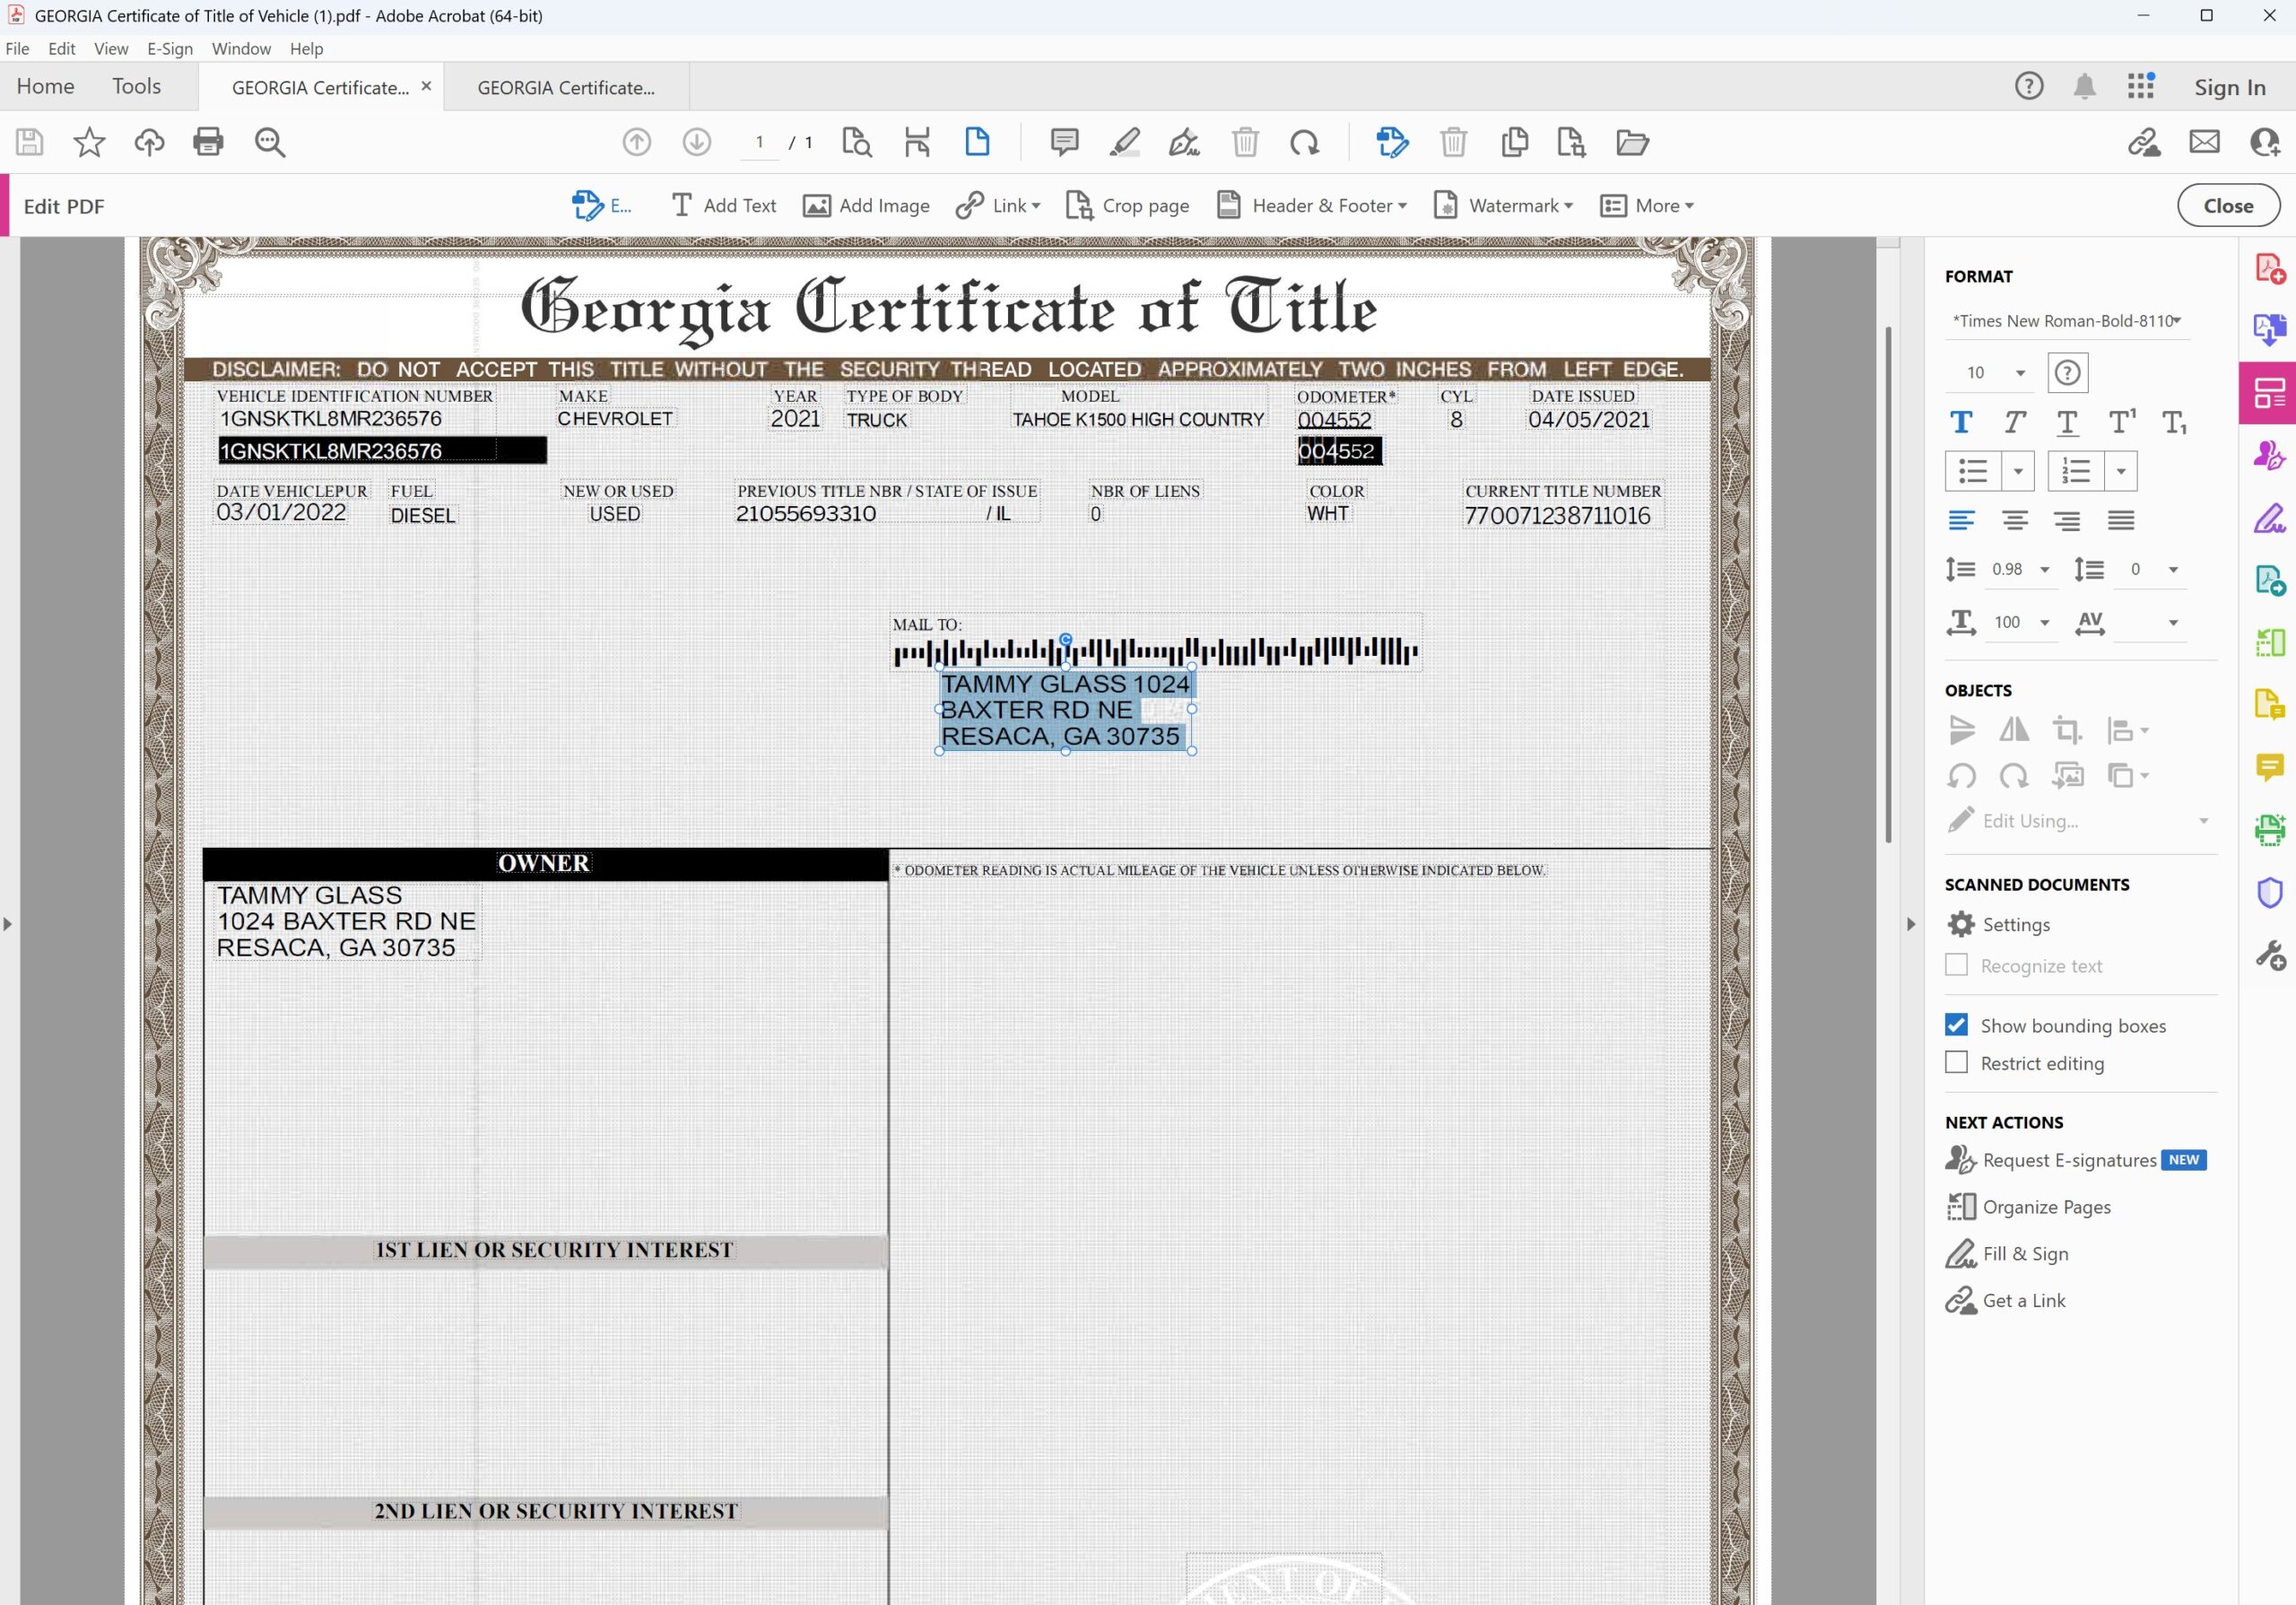
Task: Right align the selected text
Action: pos(2067,520)
